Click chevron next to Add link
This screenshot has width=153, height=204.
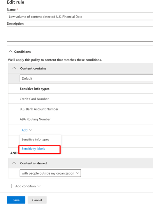(31, 130)
